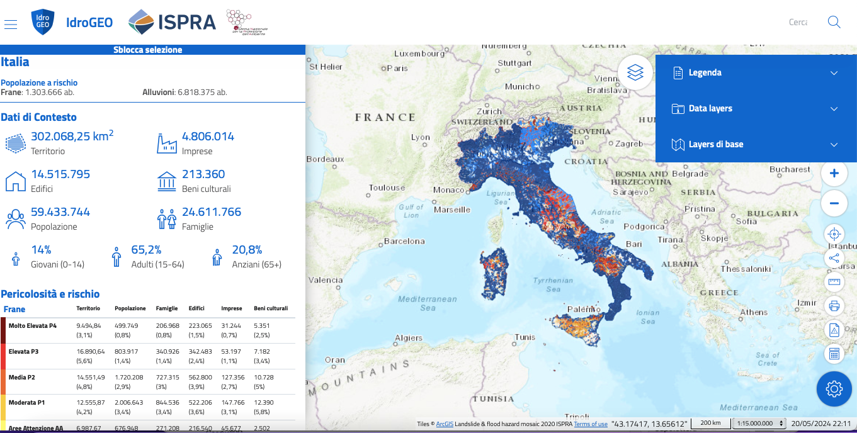Expand the Layers di base panel
The width and height of the screenshot is (857, 433).
click(x=756, y=145)
